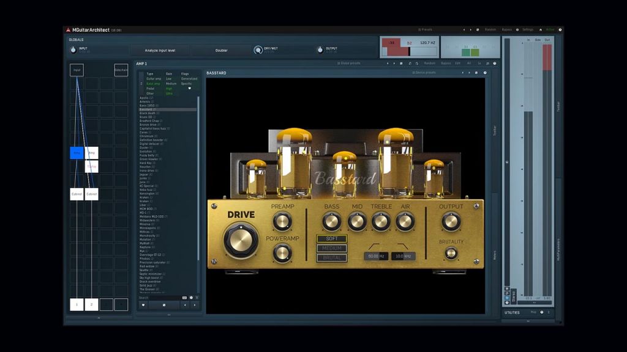Screen dimensions: 627x352
Task: Open the Device presets selector for Basstard
Action: tap(424, 73)
